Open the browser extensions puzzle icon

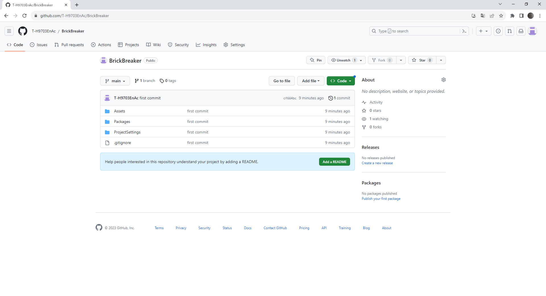[x=512, y=16]
